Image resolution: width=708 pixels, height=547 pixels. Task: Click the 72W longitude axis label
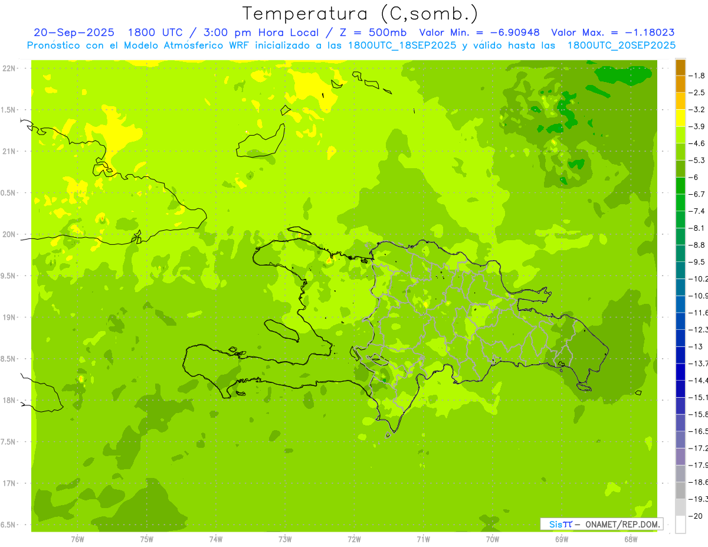click(x=354, y=539)
